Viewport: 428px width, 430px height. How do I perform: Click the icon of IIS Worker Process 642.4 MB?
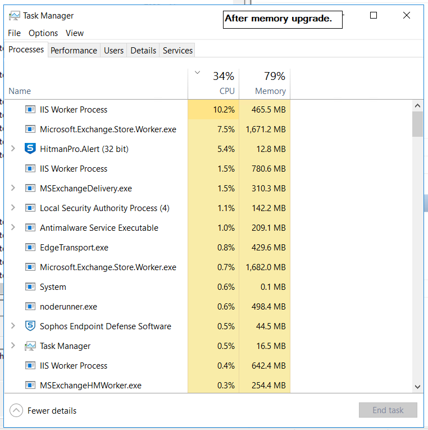coord(30,365)
